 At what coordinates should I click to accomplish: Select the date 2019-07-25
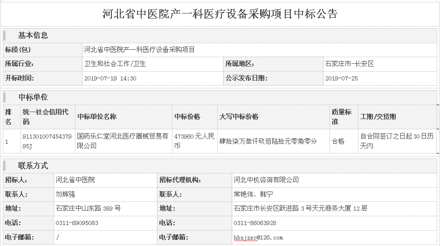point(342,79)
